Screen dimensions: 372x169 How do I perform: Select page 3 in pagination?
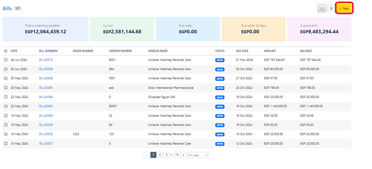[x=166, y=155]
